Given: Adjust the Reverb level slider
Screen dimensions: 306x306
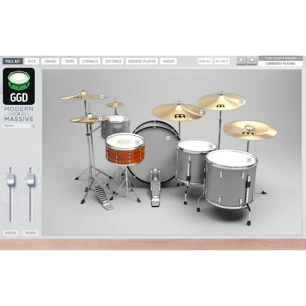Looking at the screenshot, I should point(31,179).
